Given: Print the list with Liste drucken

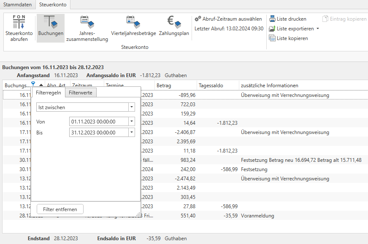Looking at the screenshot, I should pyautogui.click(x=272, y=19).
